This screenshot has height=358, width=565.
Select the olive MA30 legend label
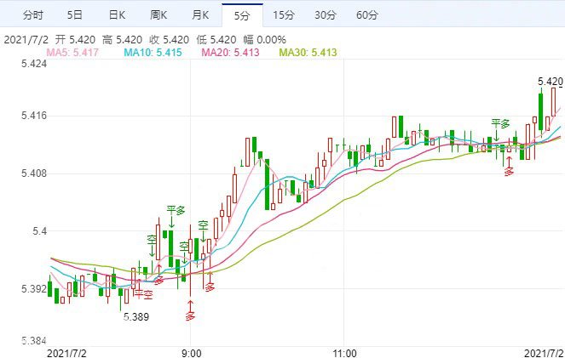[308, 53]
